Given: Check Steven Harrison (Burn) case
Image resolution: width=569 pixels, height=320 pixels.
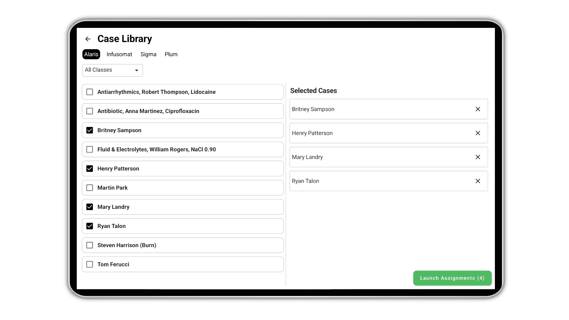Looking at the screenshot, I should click(89, 245).
